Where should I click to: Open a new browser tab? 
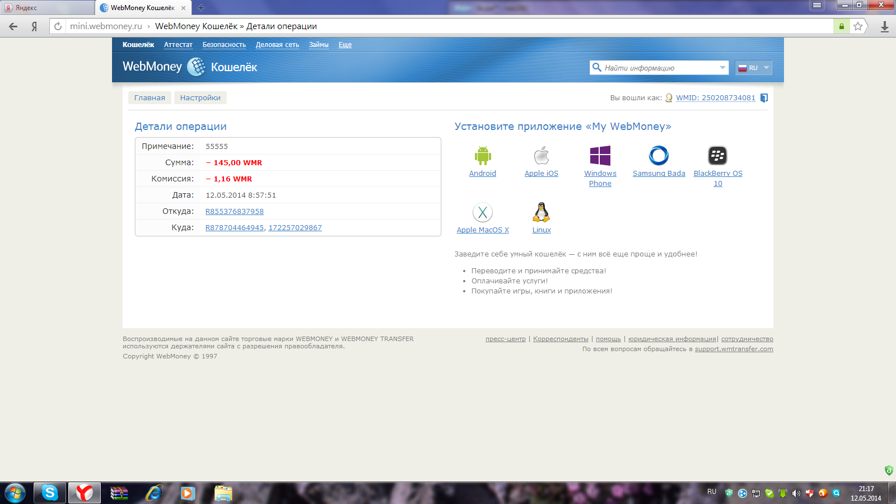(201, 8)
